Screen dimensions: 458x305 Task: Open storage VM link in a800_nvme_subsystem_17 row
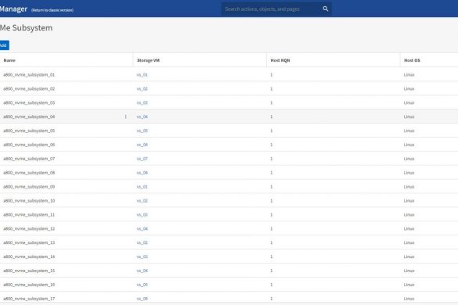(x=142, y=299)
